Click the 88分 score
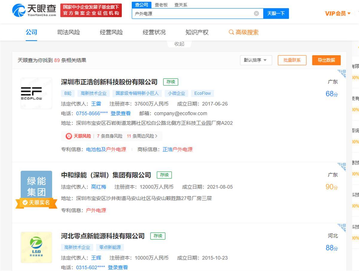 click(x=332, y=248)
